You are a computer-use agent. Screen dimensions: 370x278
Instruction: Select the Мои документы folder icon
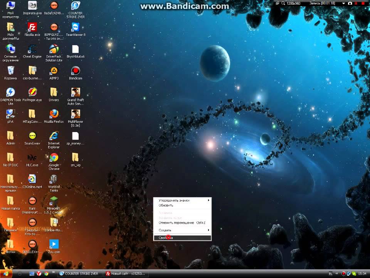(11, 31)
